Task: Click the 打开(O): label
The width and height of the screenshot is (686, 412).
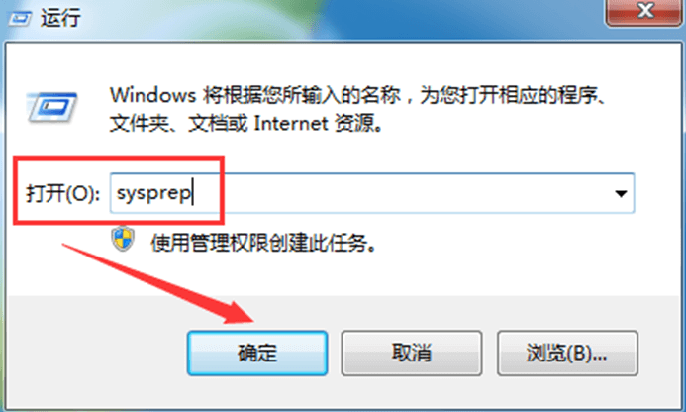Action: pos(62,193)
